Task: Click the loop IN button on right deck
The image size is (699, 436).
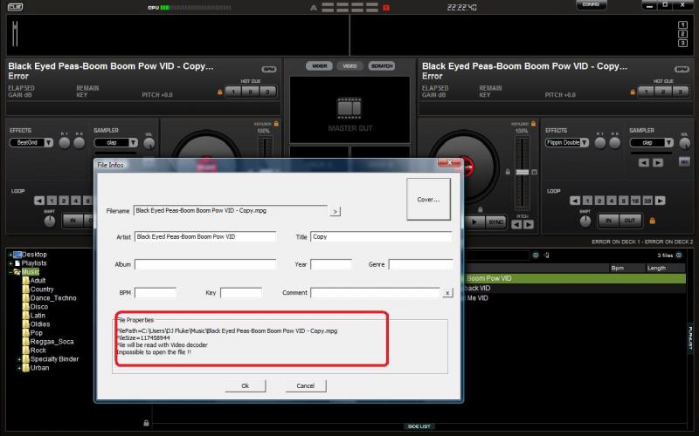Action: [610, 221]
